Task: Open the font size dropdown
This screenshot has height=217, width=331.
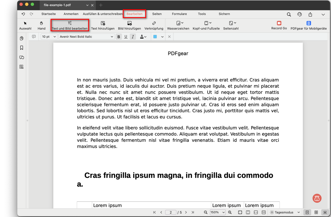Action: coord(49,37)
